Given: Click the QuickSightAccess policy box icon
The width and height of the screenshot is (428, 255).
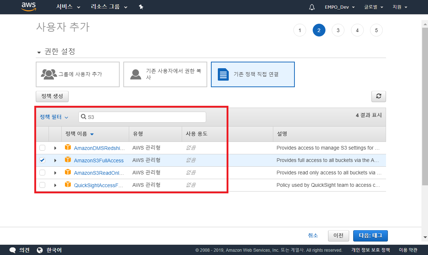Looking at the screenshot, I should pos(68,185).
